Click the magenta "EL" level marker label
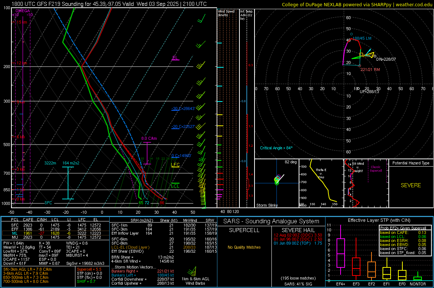Screen dimensions: 434x288 coord(175,58)
